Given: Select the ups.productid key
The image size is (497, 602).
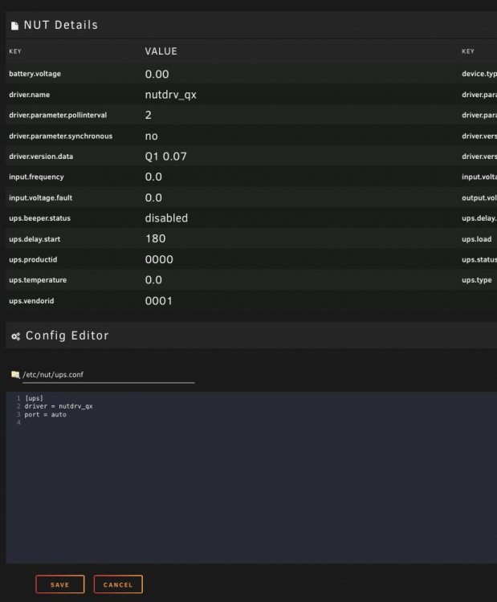Looking at the screenshot, I should pos(33,259).
